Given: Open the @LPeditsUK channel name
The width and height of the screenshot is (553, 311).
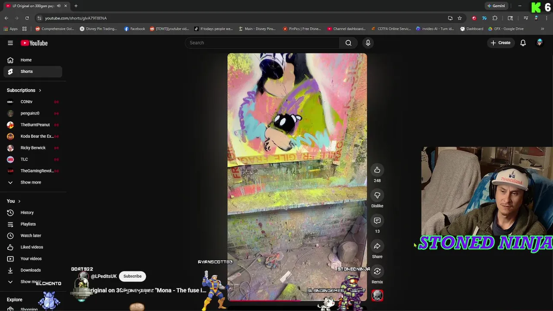Looking at the screenshot, I should [104, 276].
